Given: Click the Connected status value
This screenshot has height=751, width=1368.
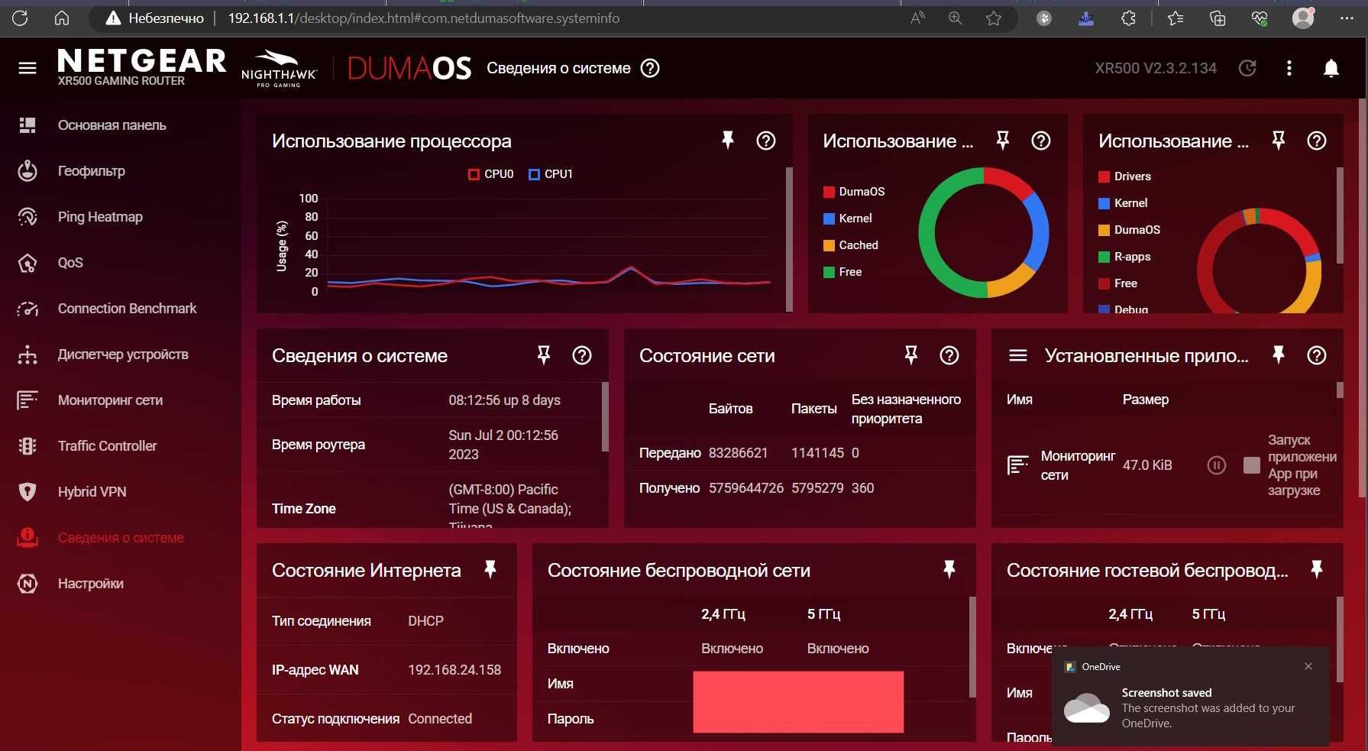Looking at the screenshot, I should [440, 719].
